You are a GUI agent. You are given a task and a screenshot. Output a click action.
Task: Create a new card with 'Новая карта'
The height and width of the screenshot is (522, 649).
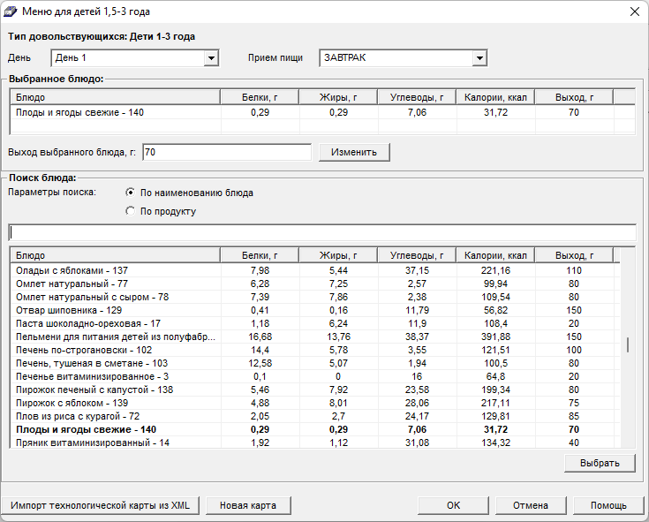248,506
